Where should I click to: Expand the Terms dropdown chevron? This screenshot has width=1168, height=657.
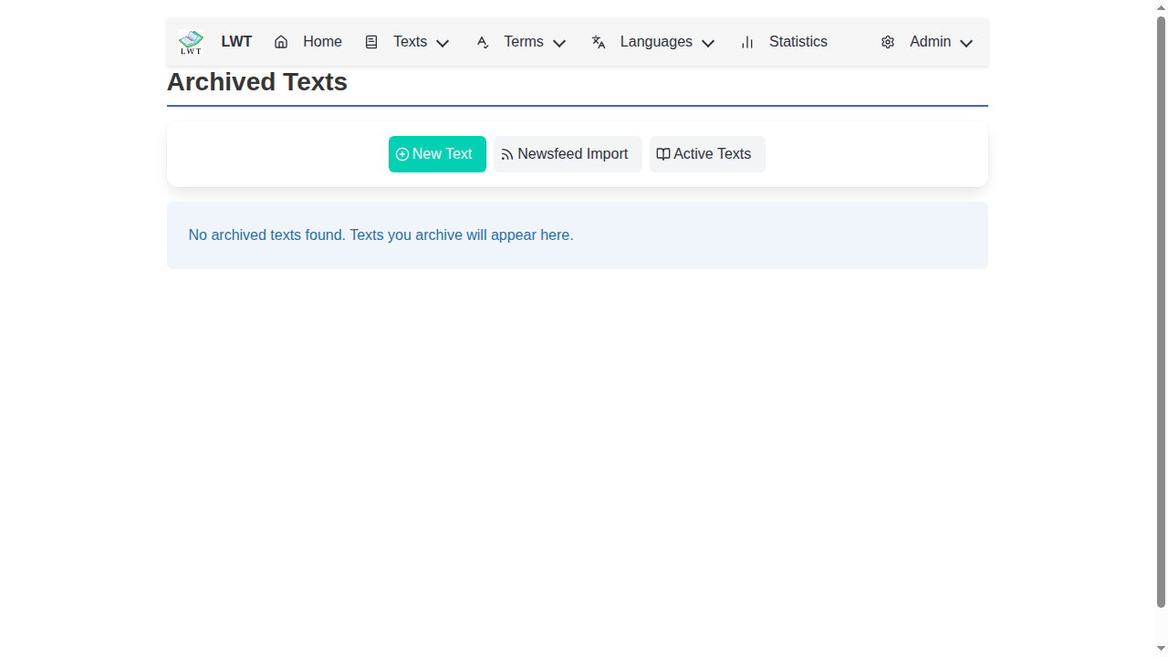tap(559, 43)
